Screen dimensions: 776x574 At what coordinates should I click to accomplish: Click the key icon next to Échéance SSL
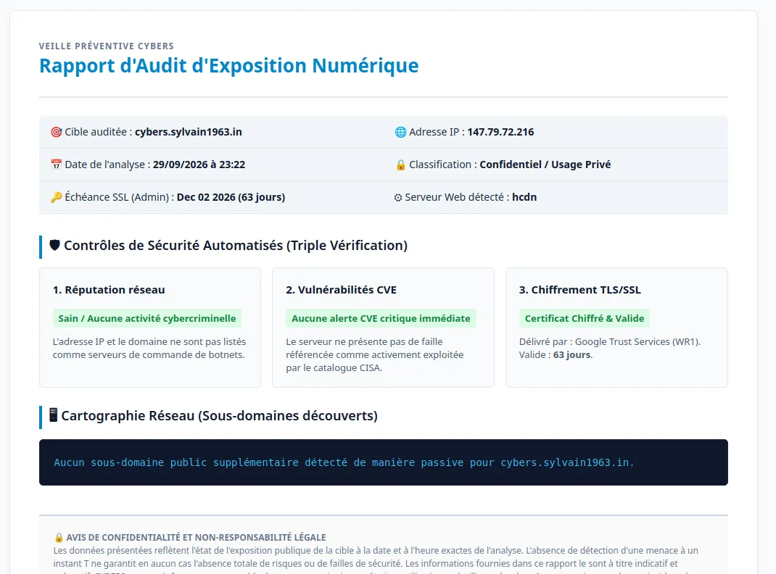(x=57, y=197)
